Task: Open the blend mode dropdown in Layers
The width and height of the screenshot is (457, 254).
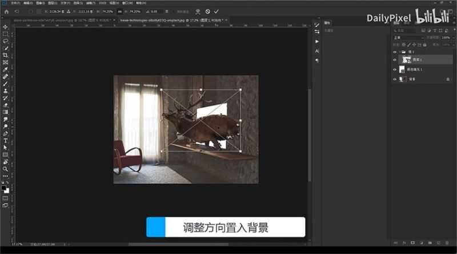Action: pyautogui.click(x=408, y=38)
